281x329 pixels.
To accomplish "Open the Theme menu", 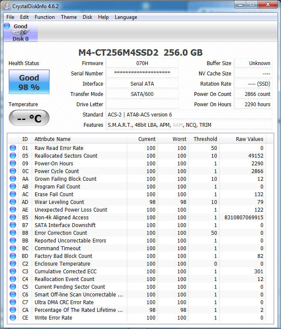I will (x=69, y=17).
